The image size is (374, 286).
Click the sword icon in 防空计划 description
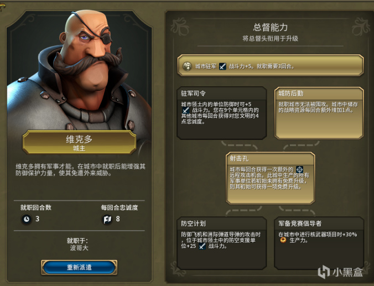pos(202,246)
